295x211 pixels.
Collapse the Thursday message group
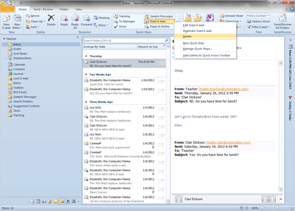(86, 56)
